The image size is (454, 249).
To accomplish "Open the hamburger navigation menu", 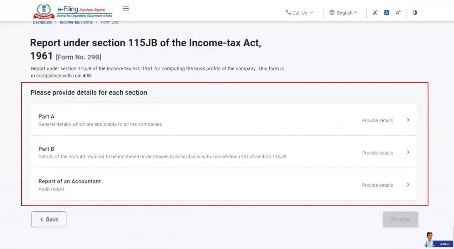I will [125, 8].
